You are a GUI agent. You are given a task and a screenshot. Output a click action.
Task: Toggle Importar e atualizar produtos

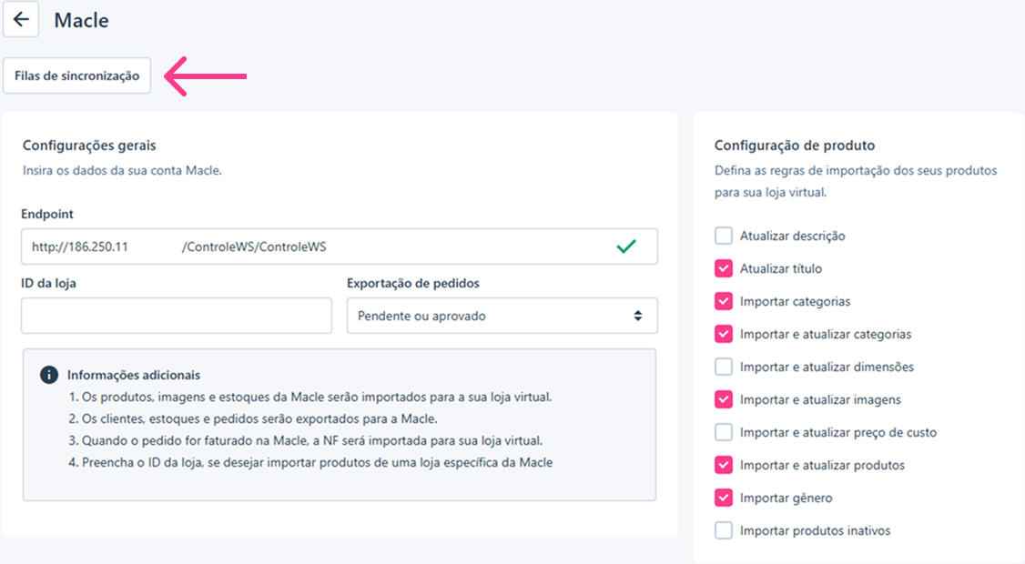click(x=724, y=465)
